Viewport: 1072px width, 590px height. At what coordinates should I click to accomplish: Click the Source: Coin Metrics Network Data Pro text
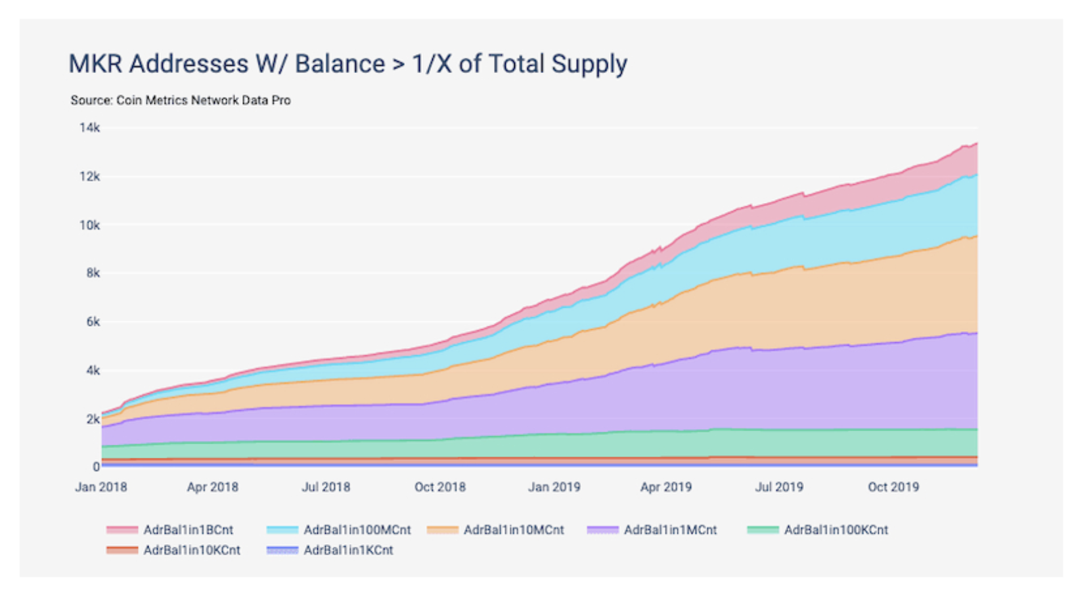[x=181, y=101]
